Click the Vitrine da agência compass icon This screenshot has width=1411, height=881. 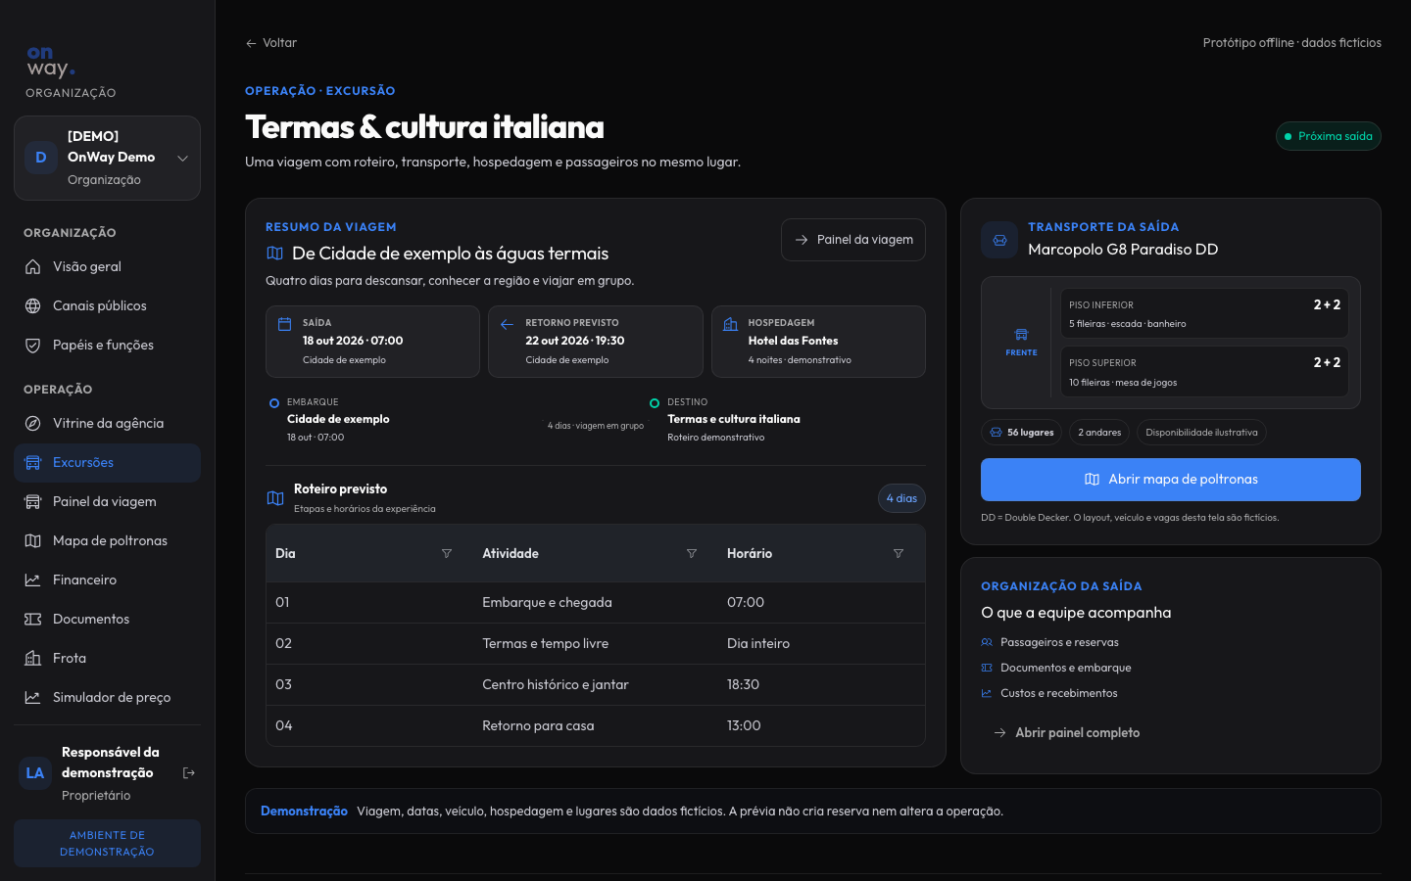pos(32,423)
